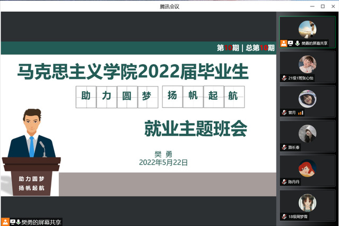
Task: Maximize the 腾讯会议 window
Action: click(x=321, y=5)
